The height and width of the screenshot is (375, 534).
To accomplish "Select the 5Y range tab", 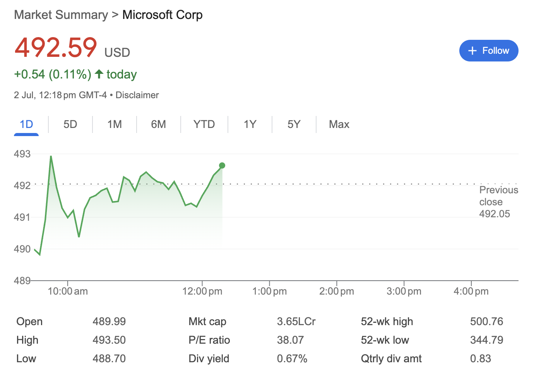I will click(294, 124).
